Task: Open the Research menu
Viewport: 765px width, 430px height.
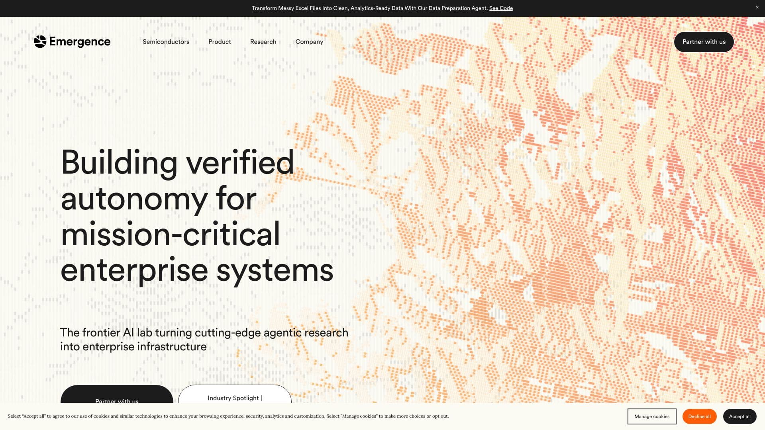Action: [263, 42]
